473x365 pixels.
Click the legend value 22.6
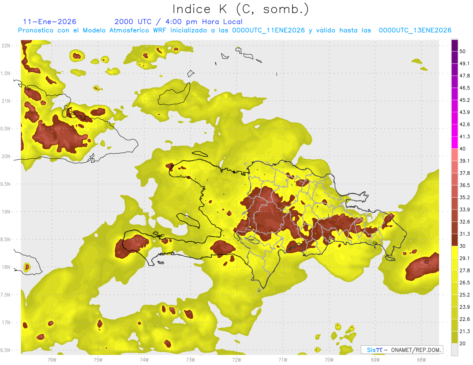[x=465, y=319]
